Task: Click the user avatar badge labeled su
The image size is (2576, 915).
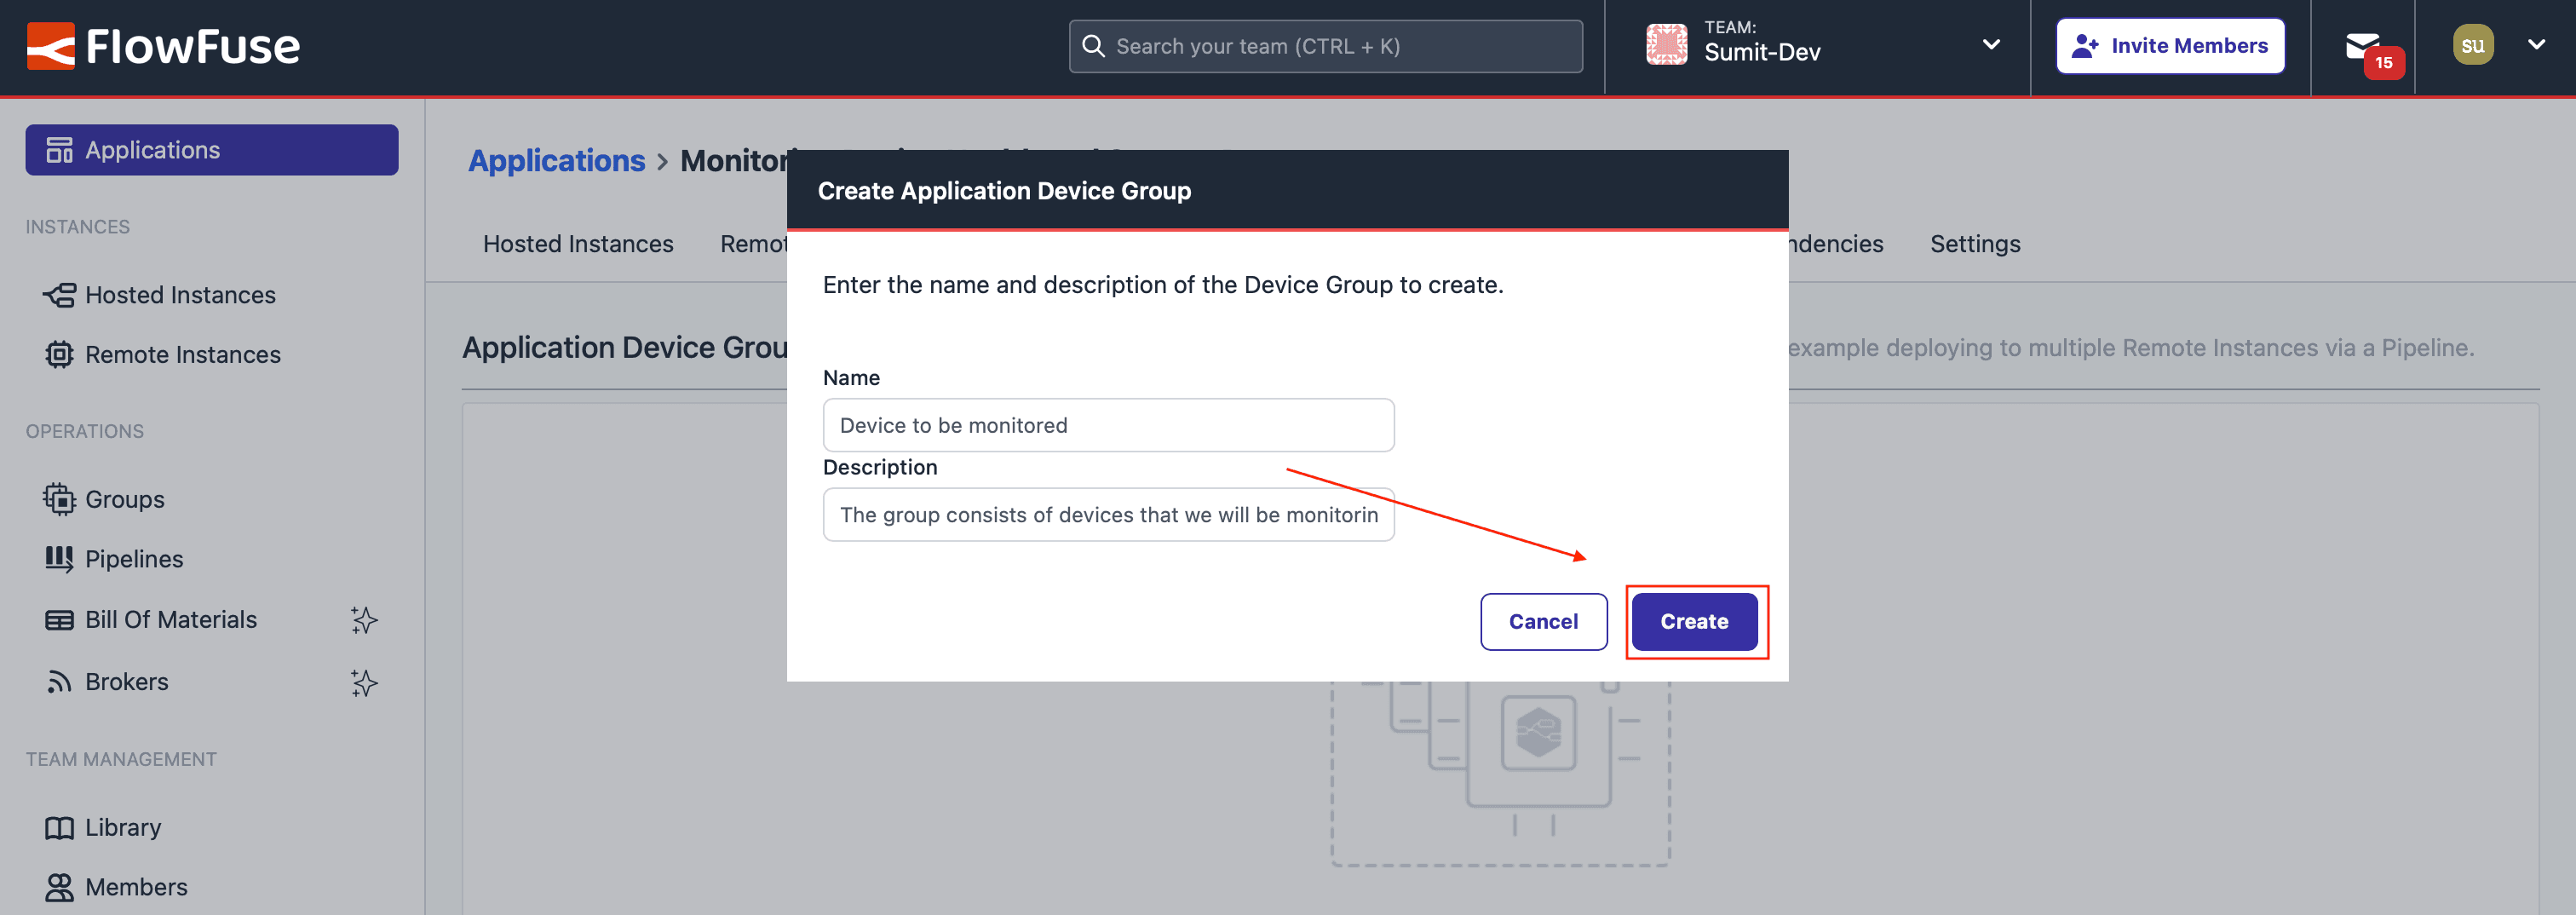Action: coord(2472,44)
